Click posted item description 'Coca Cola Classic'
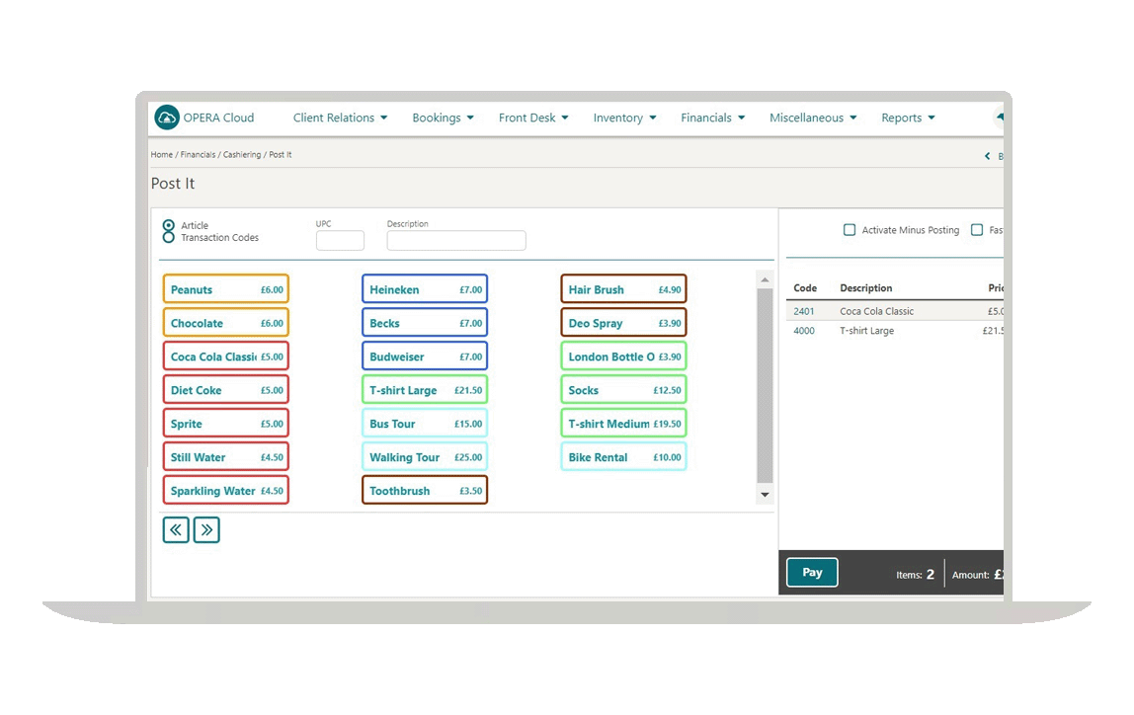The image size is (1134, 715). click(876, 311)
